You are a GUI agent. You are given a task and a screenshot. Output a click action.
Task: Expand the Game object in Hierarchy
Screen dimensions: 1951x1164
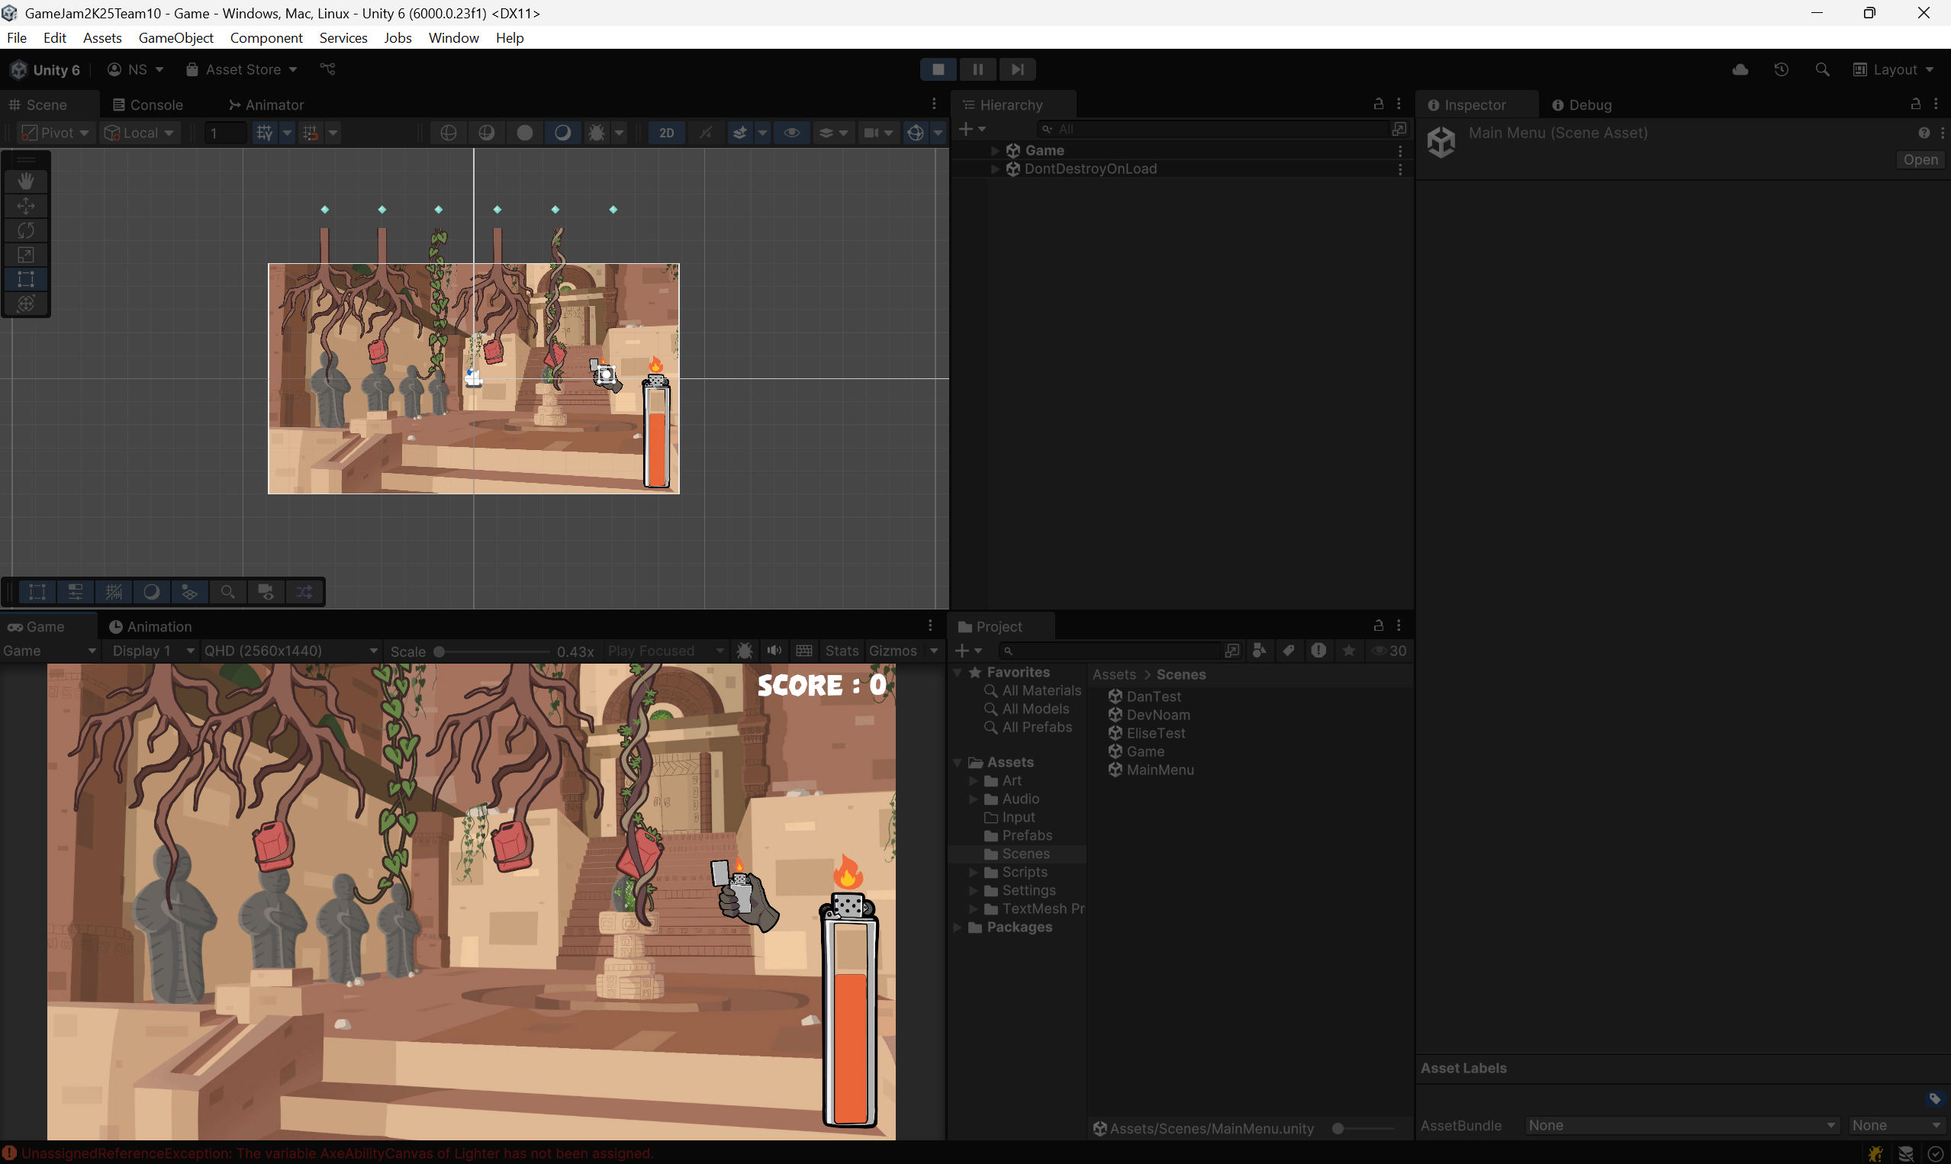tap(995, 150)
